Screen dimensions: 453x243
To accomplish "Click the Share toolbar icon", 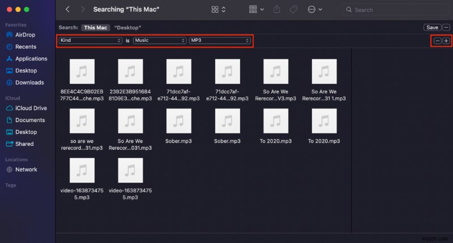I will coord(277,10).
